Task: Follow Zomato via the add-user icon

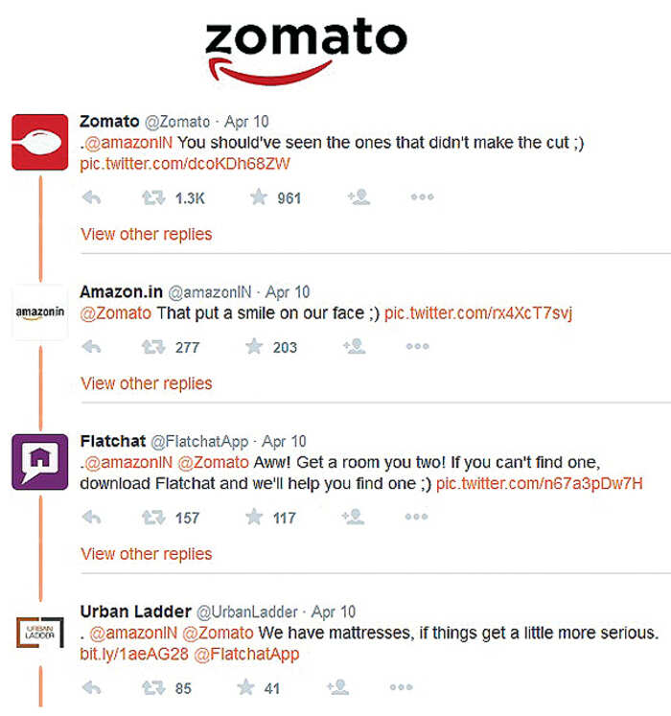Action: click(x=359, y=197)
